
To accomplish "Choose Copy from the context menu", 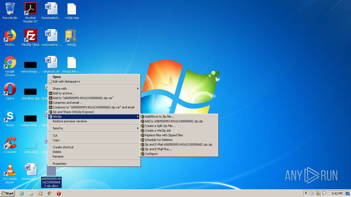I will click(94, 140).
